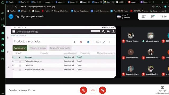Open League of Legends bookmark
The image size is (169, 95).
tap(158, 11)
